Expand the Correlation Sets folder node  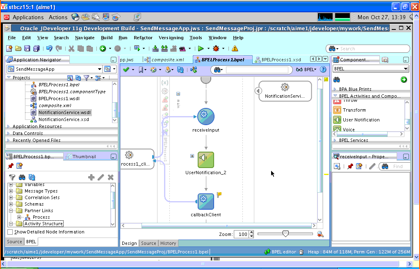point(11,197)
